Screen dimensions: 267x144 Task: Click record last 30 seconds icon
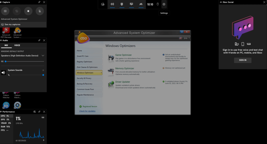(17, 11)
